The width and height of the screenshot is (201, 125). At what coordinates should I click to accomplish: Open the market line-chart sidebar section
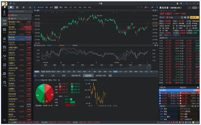(4, 31)
